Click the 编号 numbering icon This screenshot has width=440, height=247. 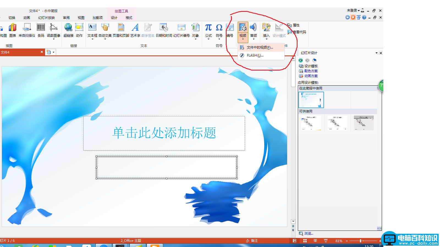coord(230,27)
